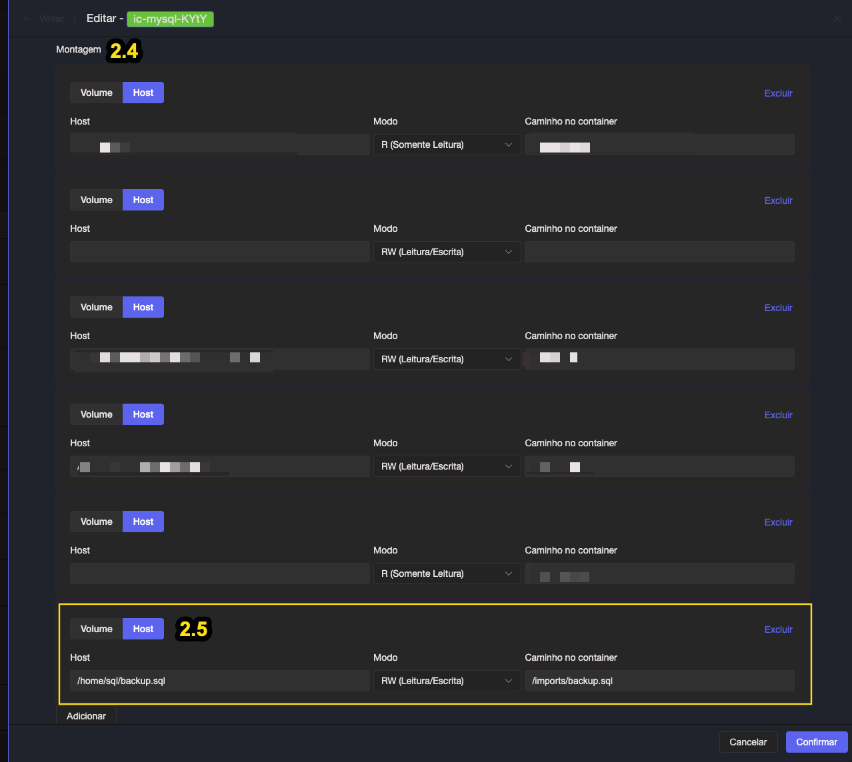This screenshot has height=762, width=852.
Task: Click empty container path field in second mount
Action: coord(659,252)
